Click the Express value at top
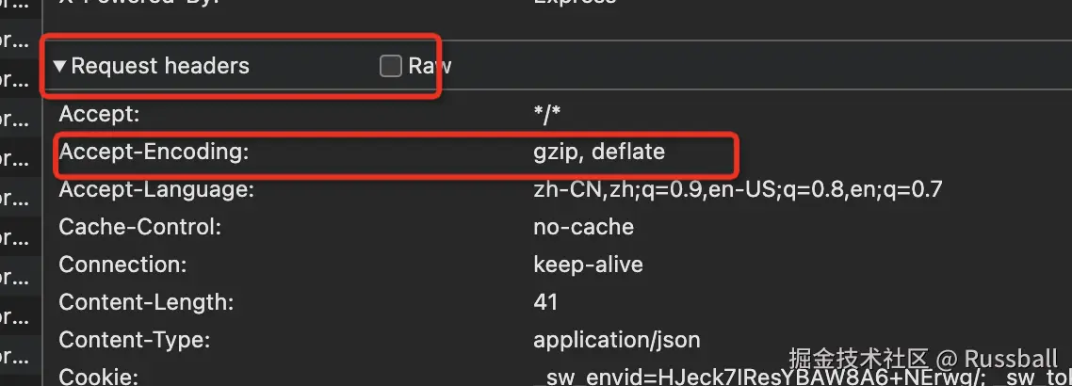Viewport: 1072px width, 386px height. tap(575, 3)
